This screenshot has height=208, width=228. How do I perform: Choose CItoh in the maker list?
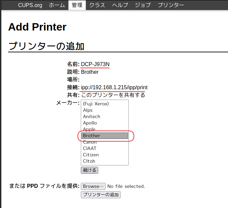(x=89, y=161)
